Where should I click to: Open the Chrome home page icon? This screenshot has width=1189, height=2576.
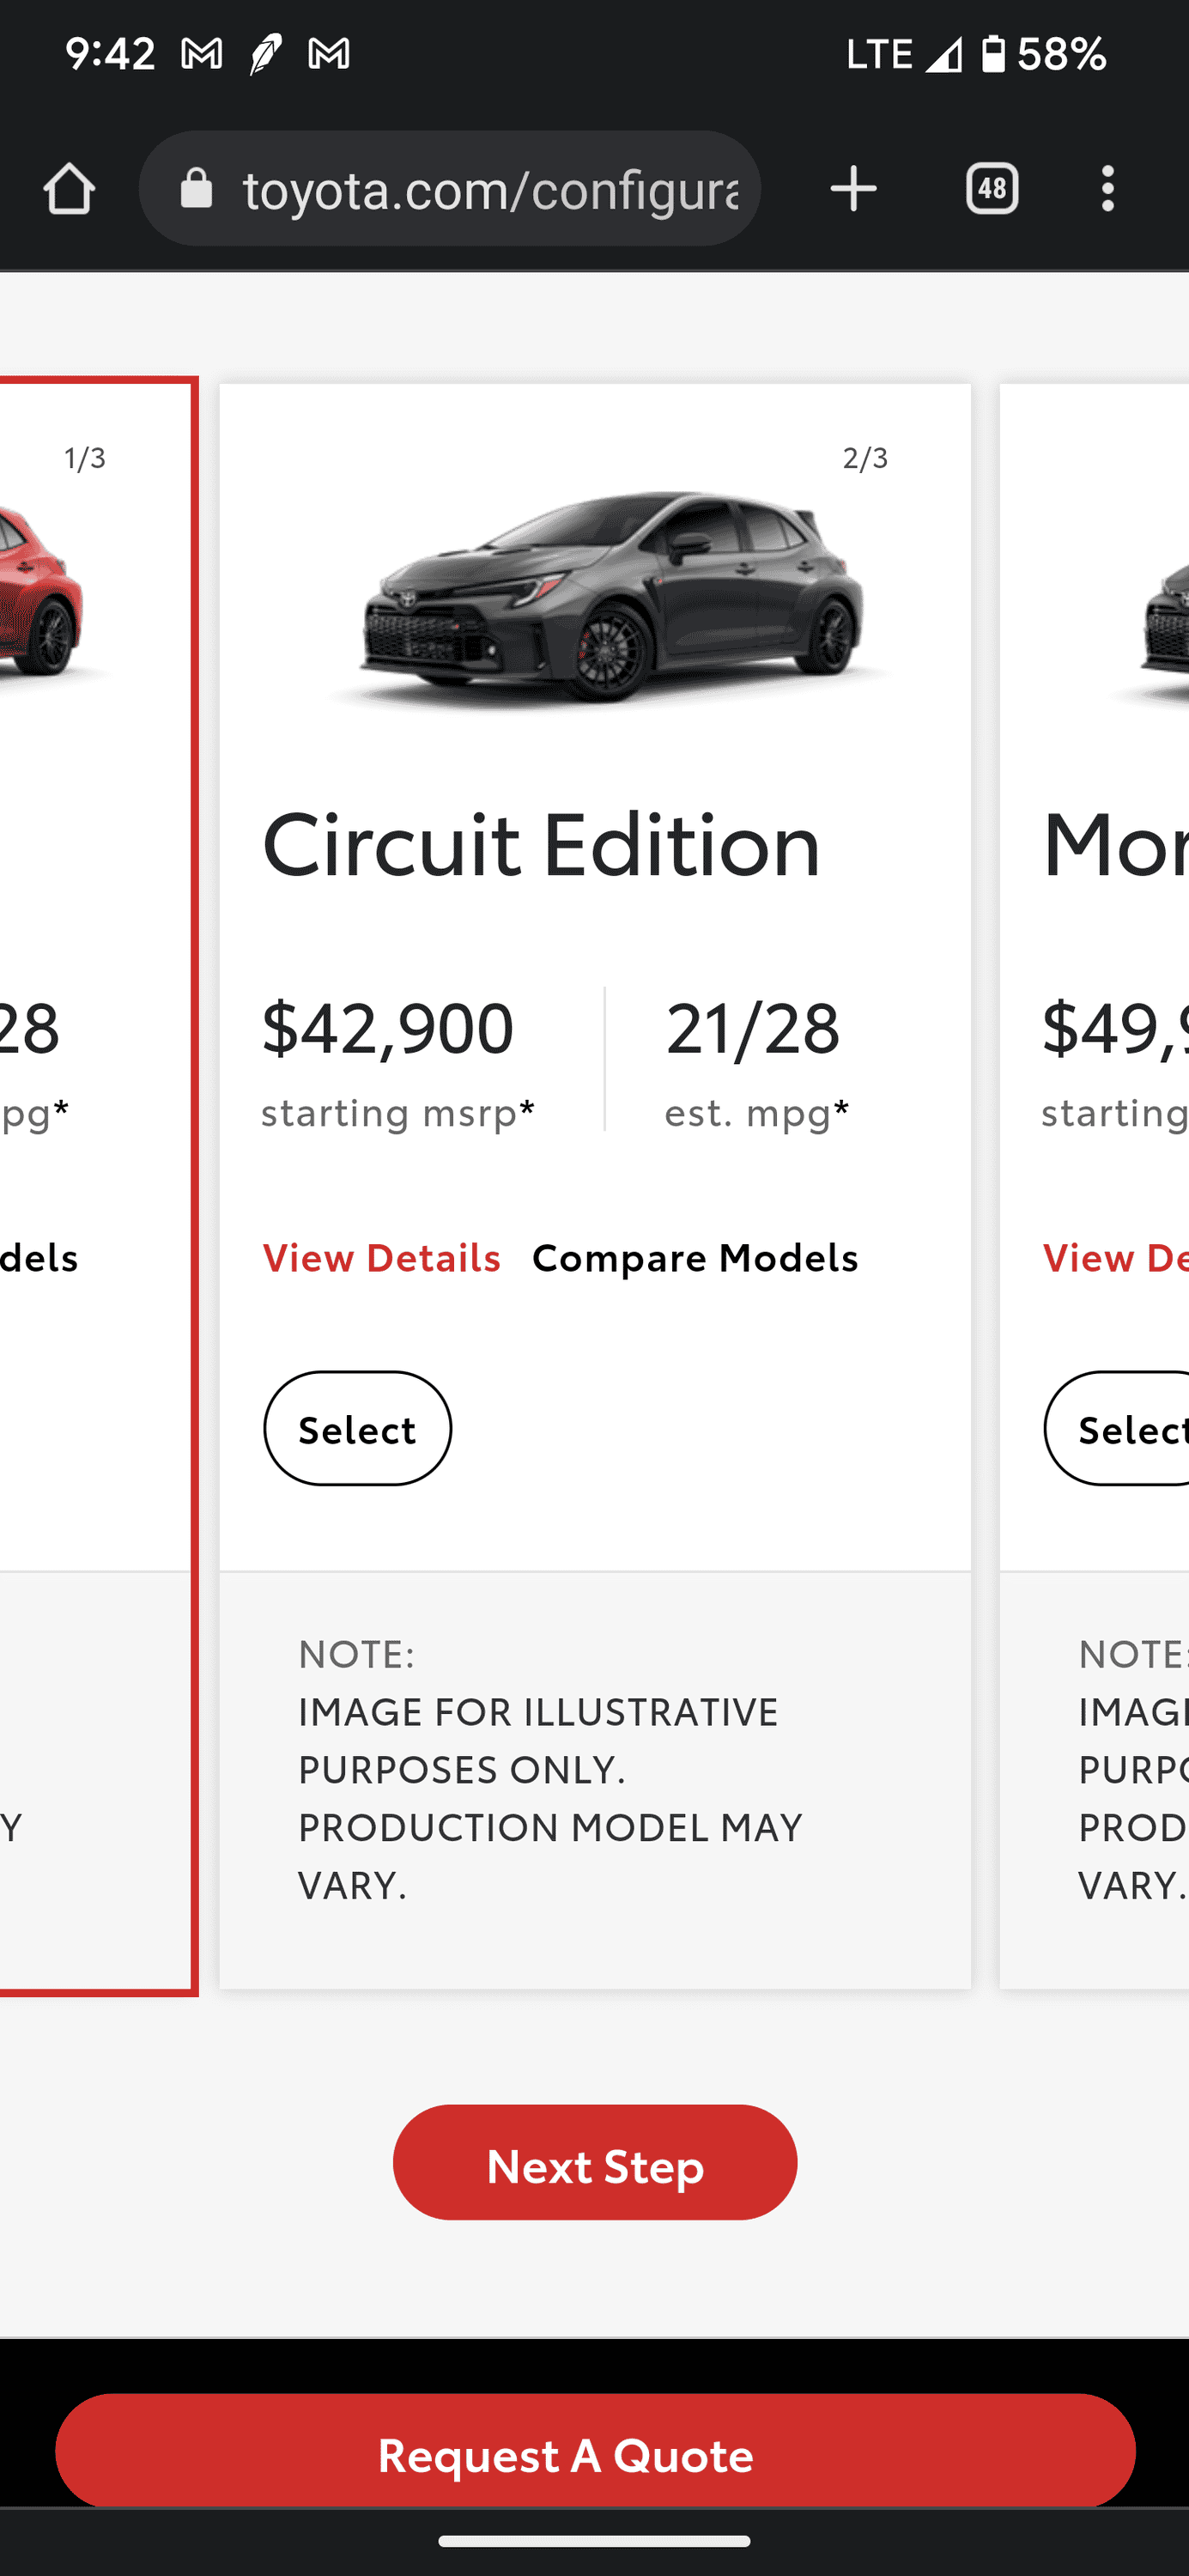(68, 188)
